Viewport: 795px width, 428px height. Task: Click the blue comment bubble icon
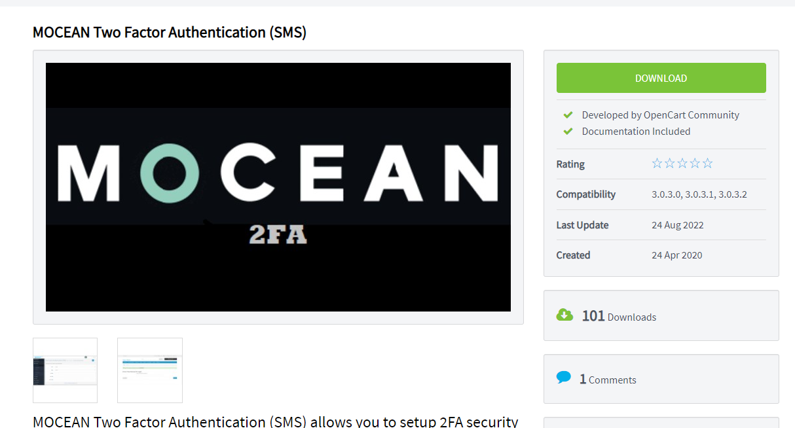point(564,377)
